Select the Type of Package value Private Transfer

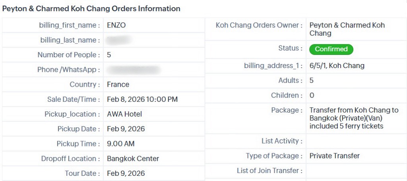click(334, 156)
